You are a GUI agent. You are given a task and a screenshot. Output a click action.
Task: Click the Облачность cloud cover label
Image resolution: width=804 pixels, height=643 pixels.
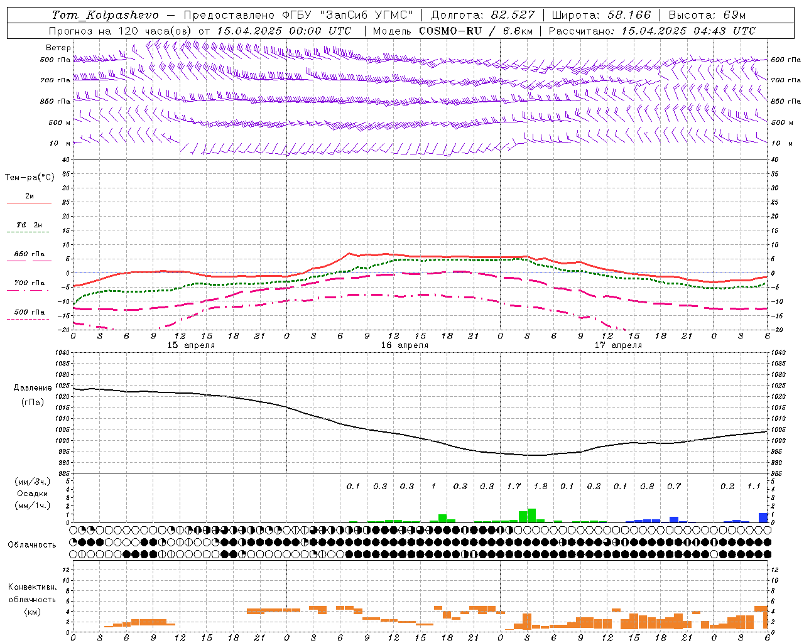[31, 545]
